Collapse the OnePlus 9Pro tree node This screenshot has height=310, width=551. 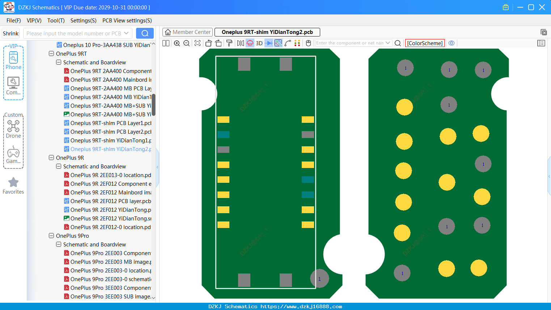[51, 236]
